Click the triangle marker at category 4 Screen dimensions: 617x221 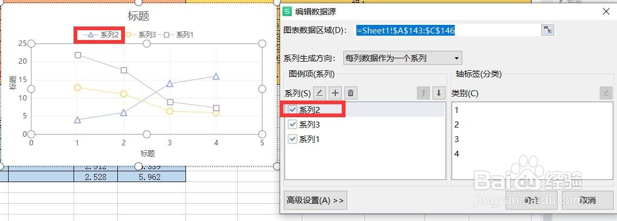point(216,76)
